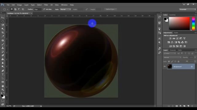The height and width of the screenshot is (110, 197).
Task: Open the tool preset picker arrow
Action: point(7,9)
